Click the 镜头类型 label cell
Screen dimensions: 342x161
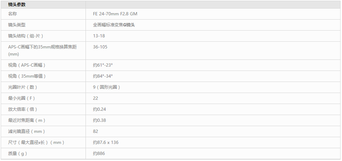tap(17, 25)
